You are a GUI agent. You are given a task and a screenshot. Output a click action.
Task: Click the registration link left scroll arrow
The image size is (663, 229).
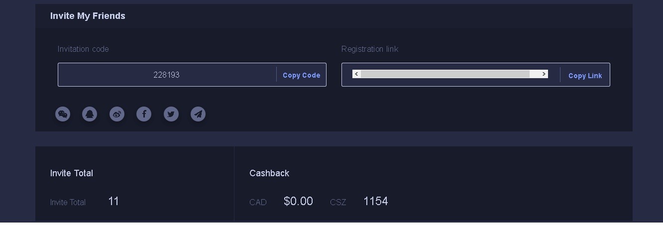tap(356, 74)
